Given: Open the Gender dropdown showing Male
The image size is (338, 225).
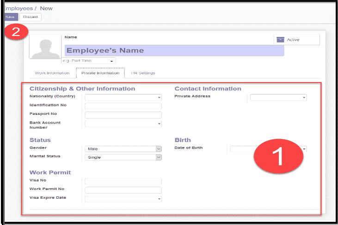Looking at the screenshot, I should pos(123,149).
